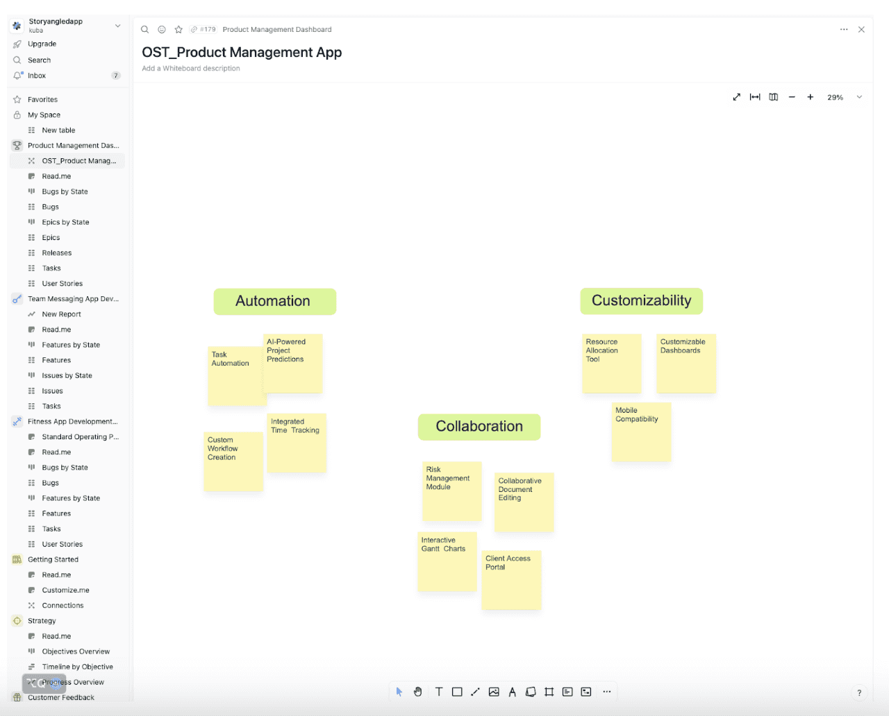Open more tools in bottom toolbar

606,692
